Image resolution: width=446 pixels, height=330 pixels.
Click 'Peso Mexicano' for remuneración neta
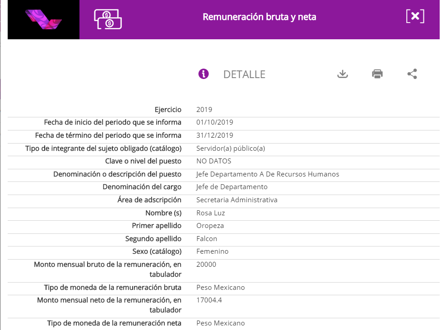220,323
